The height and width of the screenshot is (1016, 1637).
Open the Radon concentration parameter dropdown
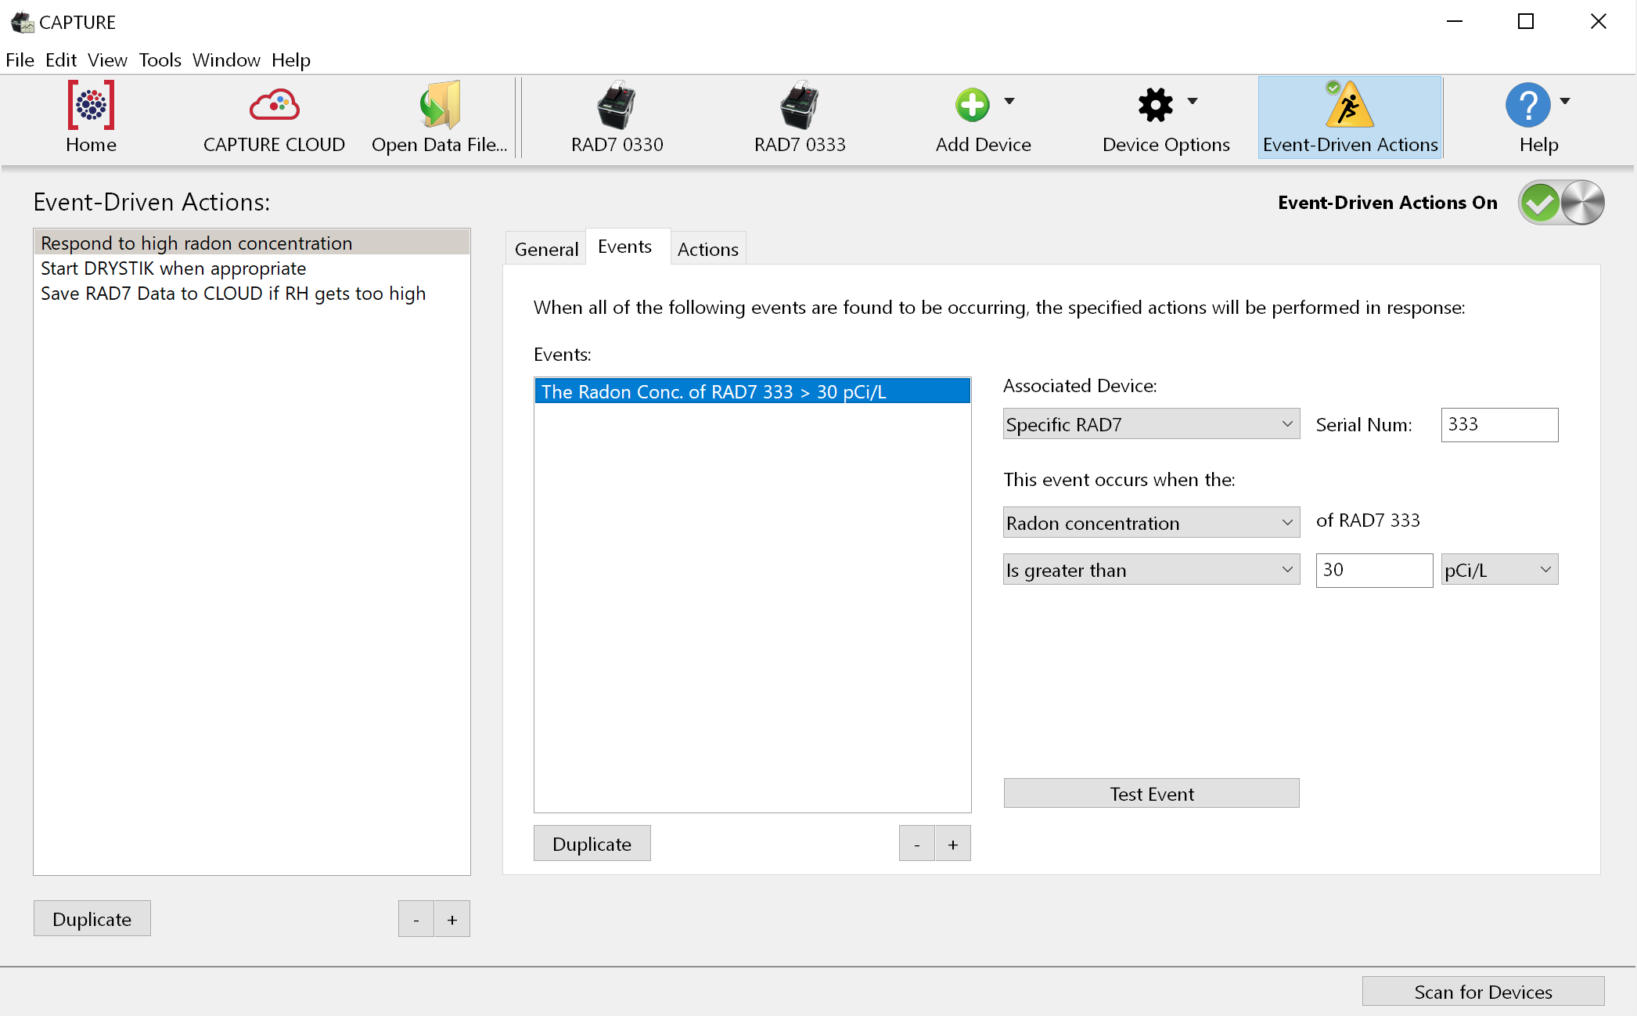1150,523
